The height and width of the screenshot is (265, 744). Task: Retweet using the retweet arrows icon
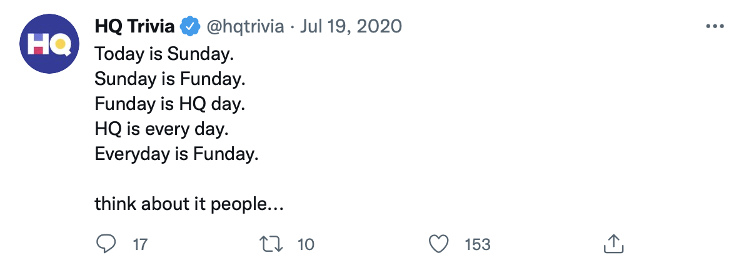272,244
